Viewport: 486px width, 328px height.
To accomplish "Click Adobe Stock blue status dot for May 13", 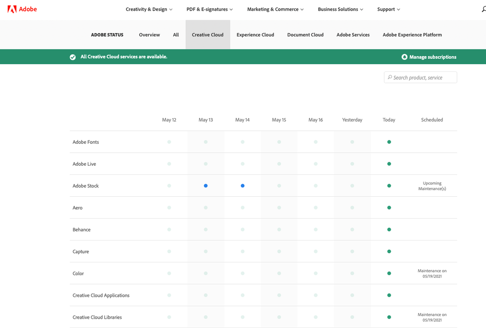I will click(206, 186).
